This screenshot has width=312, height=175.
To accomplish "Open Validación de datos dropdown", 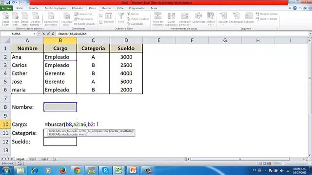I will pyautogui.click(x=184, y=19).
